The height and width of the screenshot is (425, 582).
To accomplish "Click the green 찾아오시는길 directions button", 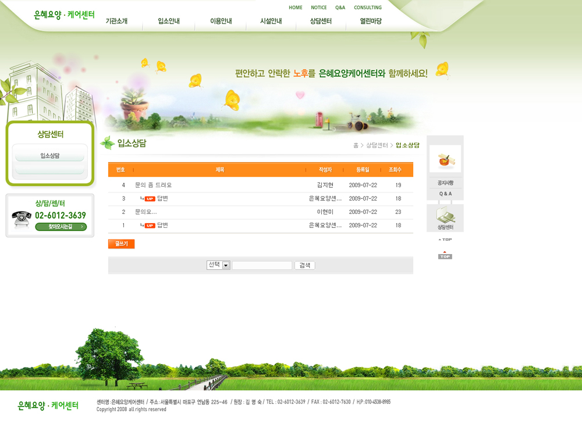I will 61,227.
